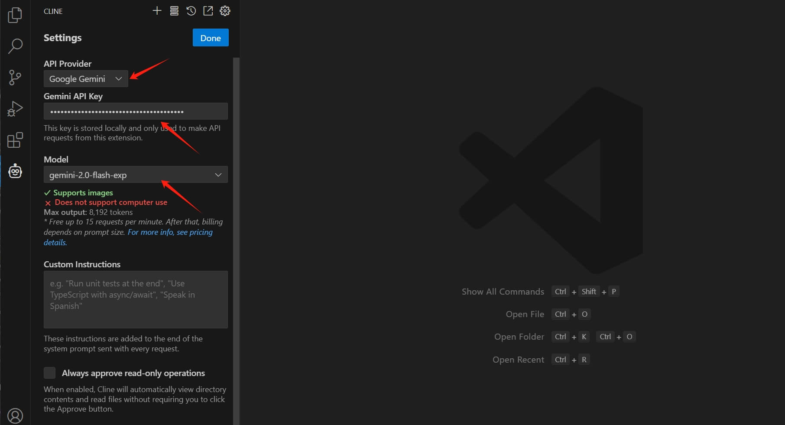Focus the Gemini API Key field
785x425 pixels.
pyautogui.click(x=136, y=111)
